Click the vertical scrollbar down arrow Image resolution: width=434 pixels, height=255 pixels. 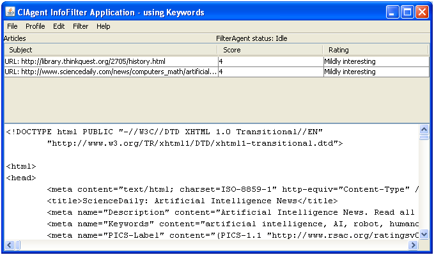[424, 235]
